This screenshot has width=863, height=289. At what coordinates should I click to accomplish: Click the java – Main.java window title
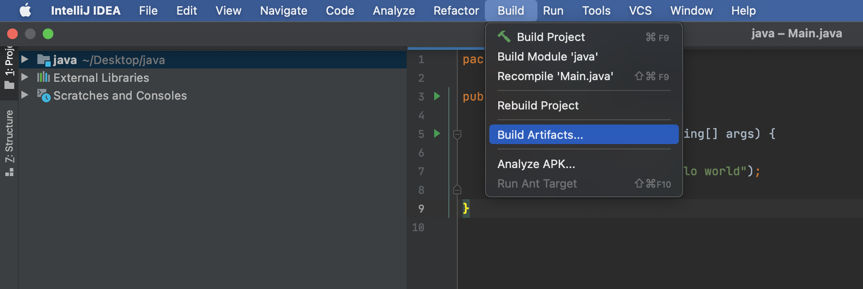[796, 33]
